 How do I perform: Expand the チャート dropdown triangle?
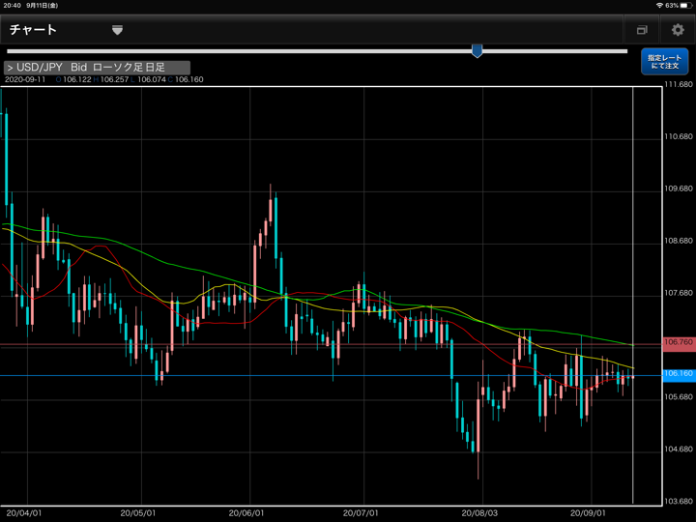pos(117,30)
